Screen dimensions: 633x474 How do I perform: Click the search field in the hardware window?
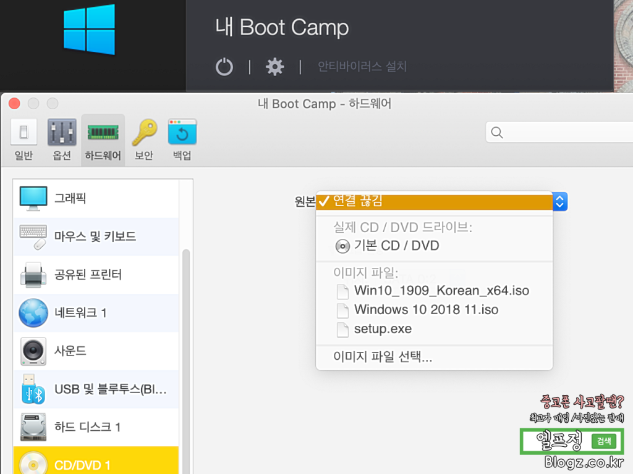[559, 132]
